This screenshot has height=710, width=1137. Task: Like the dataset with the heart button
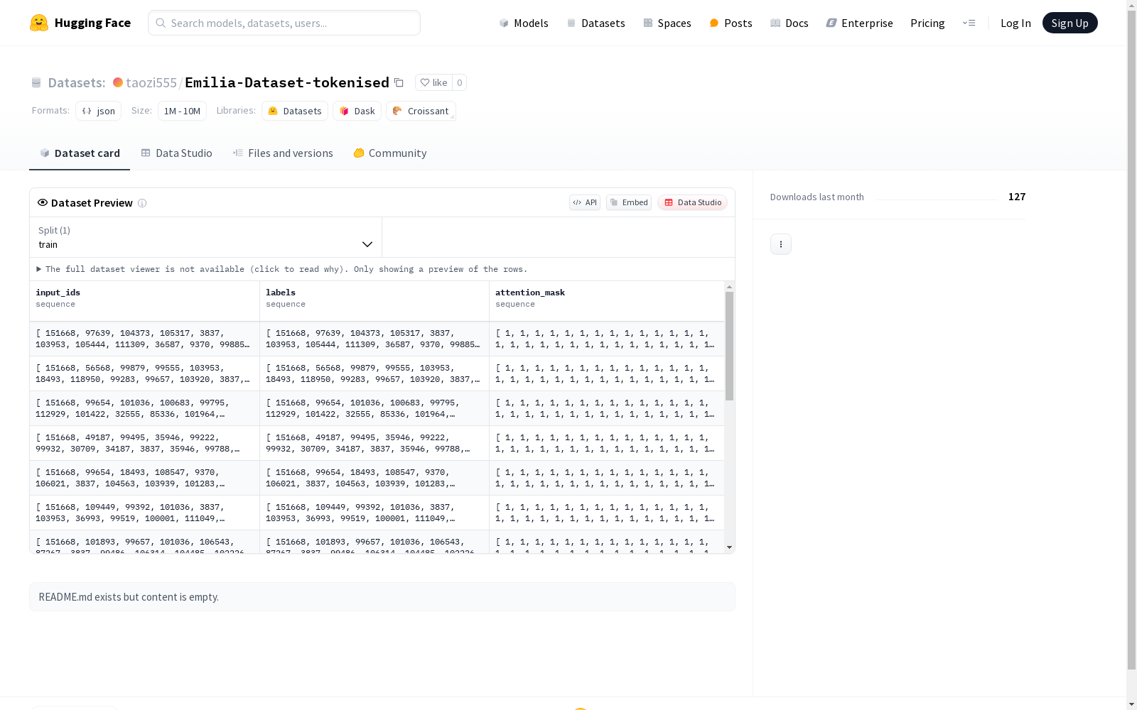[433, 82]
